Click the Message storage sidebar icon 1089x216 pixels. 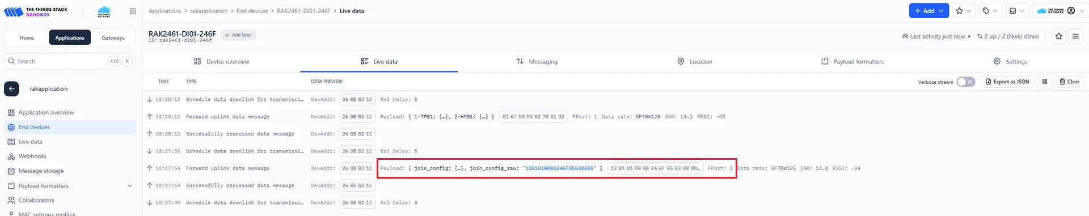[x=11, y=171]
